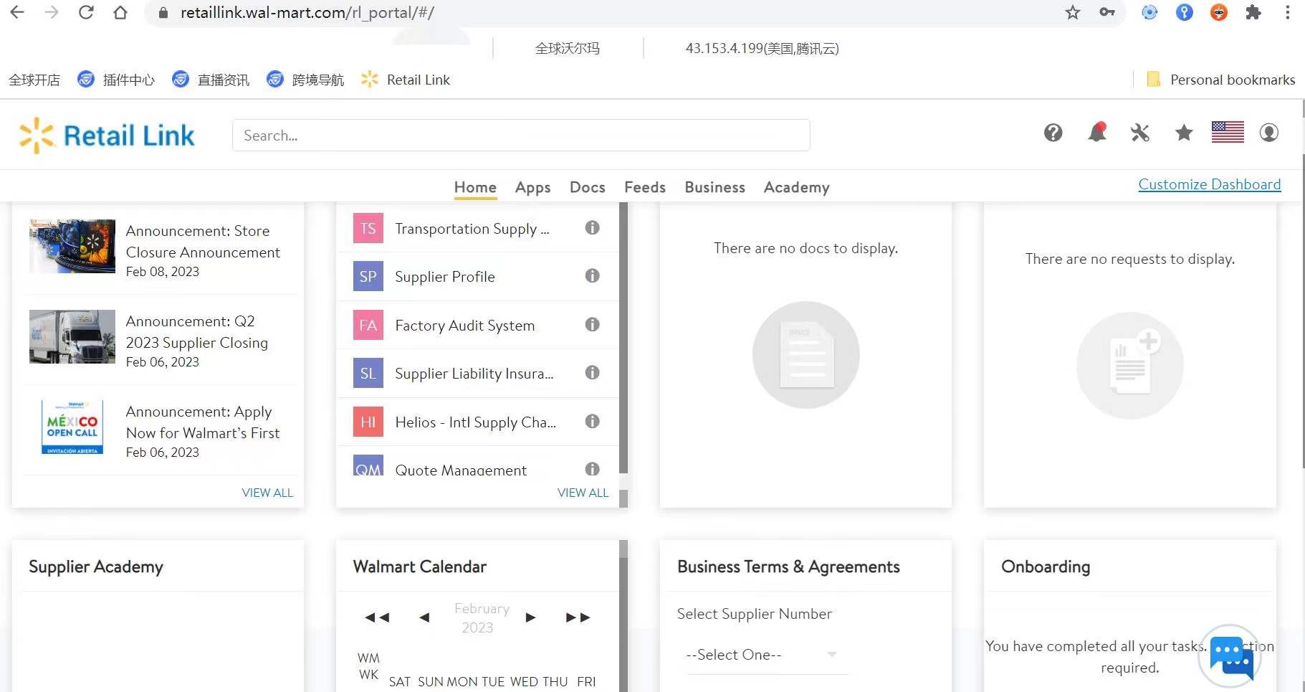Viewport: 1305px width, 692px height.
Task: Click the Retail Link logo
Action: (107, 136)
